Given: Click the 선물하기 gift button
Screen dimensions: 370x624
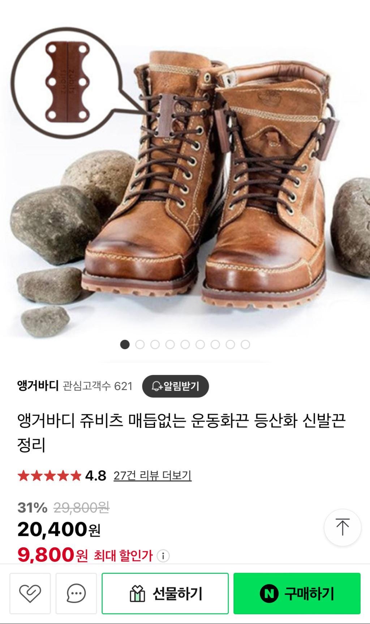Looking at the screenshot, I should tap(165, 593).
